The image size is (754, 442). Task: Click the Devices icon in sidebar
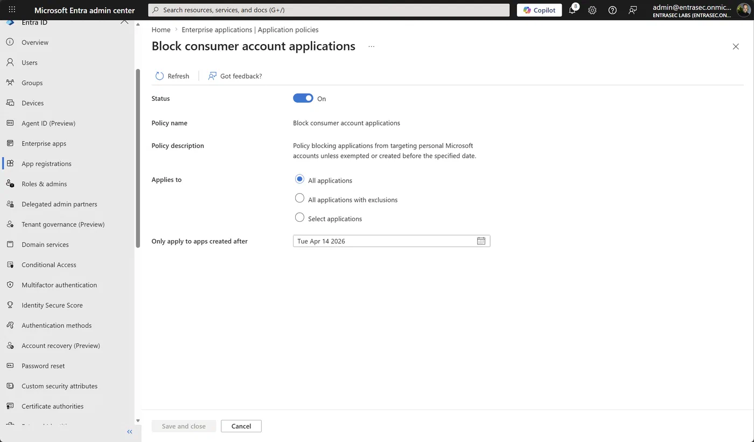point(10,103)
